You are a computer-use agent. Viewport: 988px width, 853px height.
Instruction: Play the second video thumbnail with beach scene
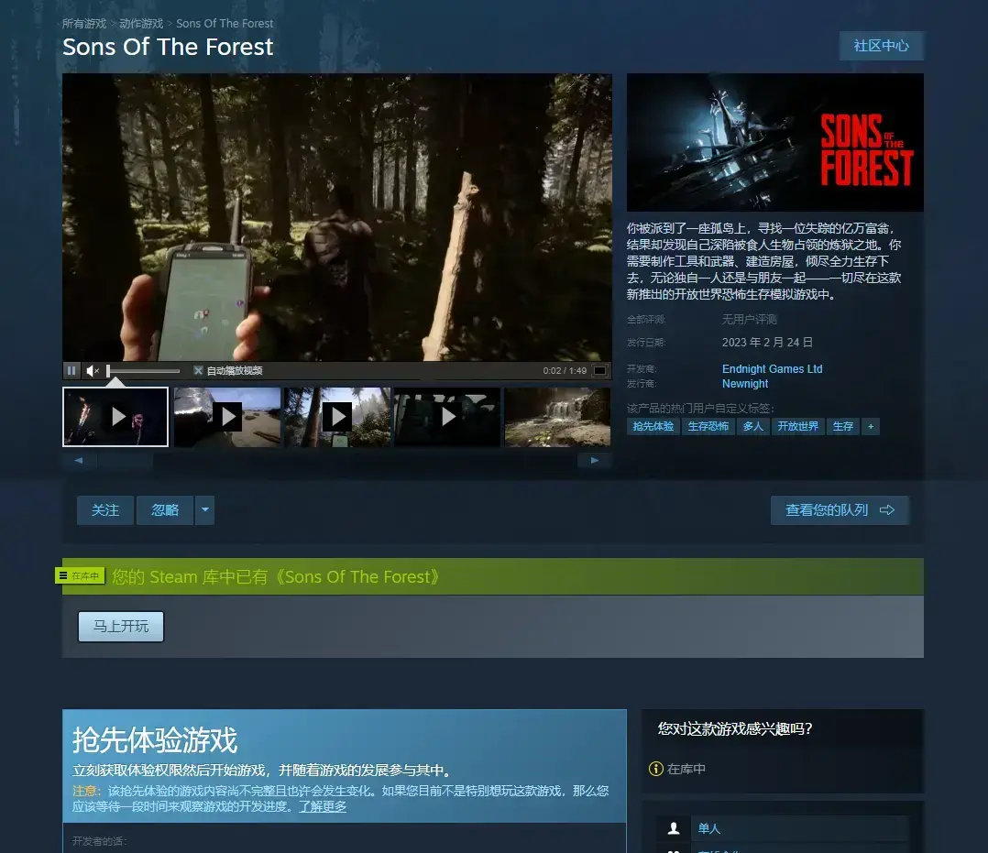[227, 416]
